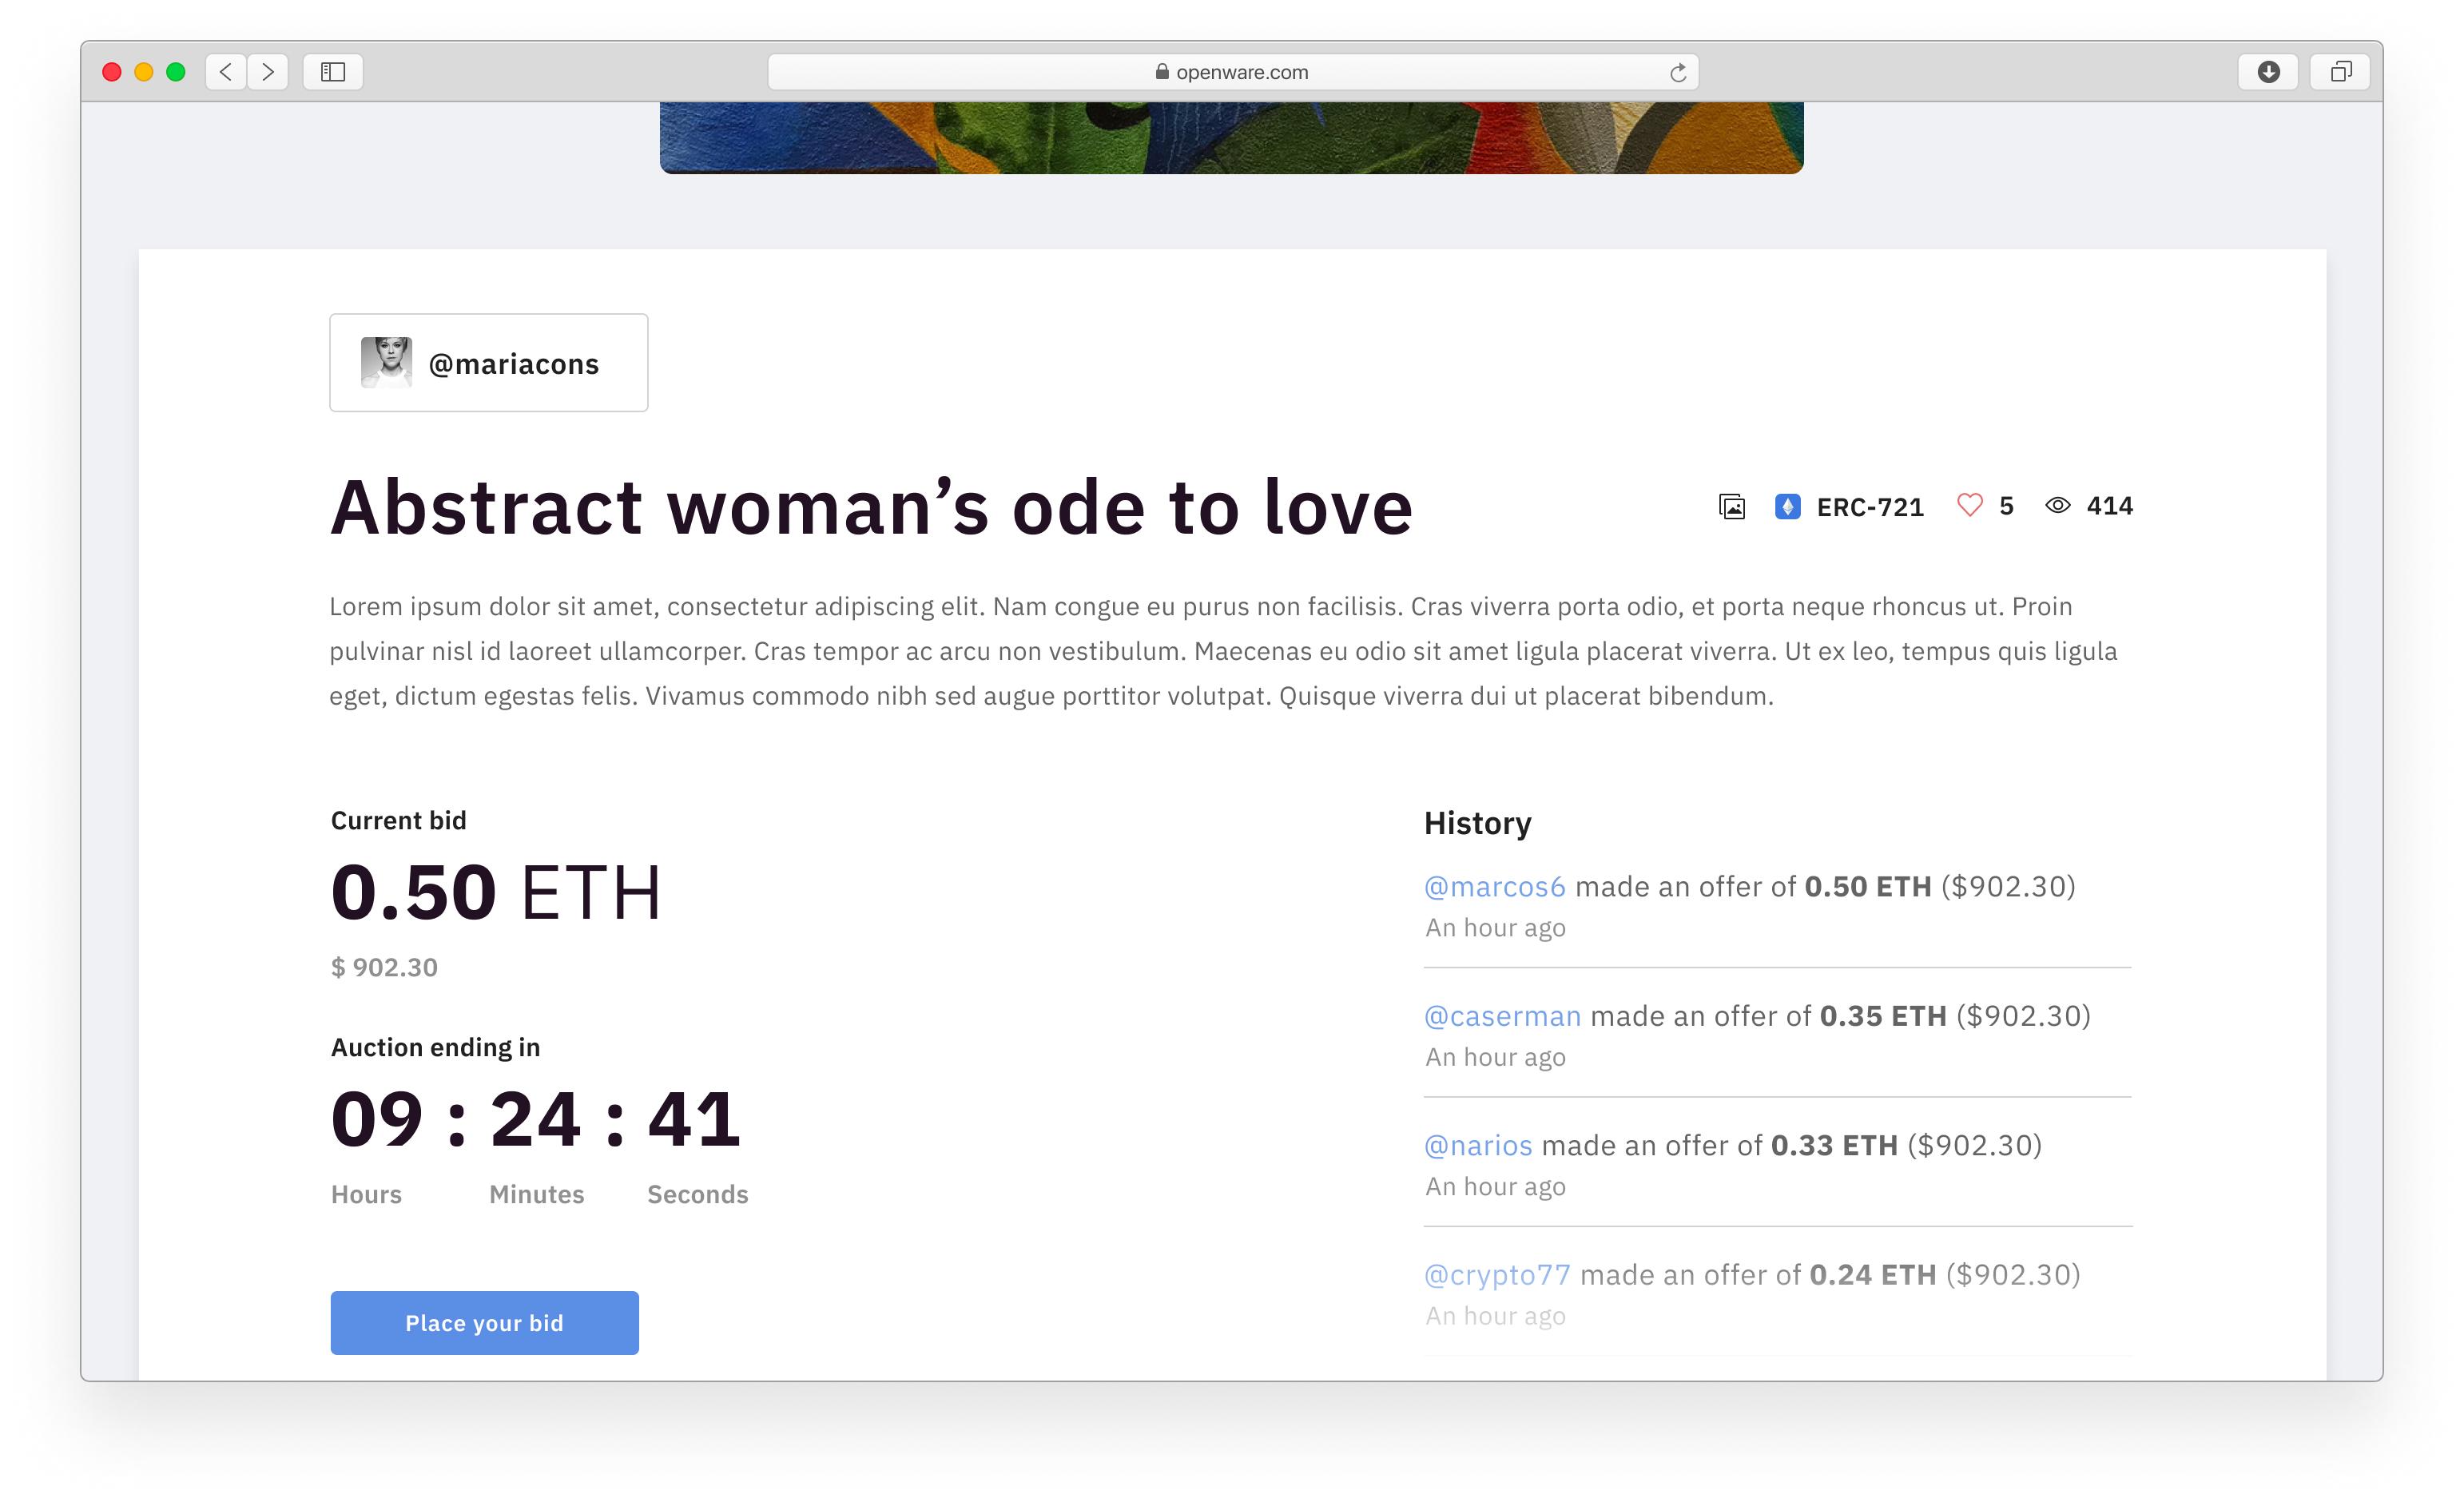Open the @mariacons creator profile card

[489, 363]
